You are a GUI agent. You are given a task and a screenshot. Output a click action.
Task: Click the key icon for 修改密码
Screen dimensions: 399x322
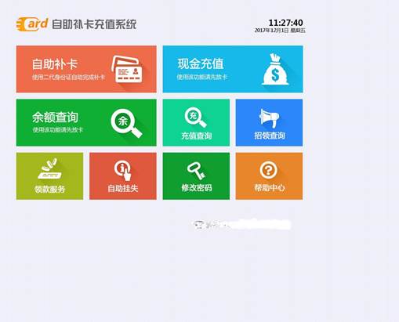click(x=196, y=171)
